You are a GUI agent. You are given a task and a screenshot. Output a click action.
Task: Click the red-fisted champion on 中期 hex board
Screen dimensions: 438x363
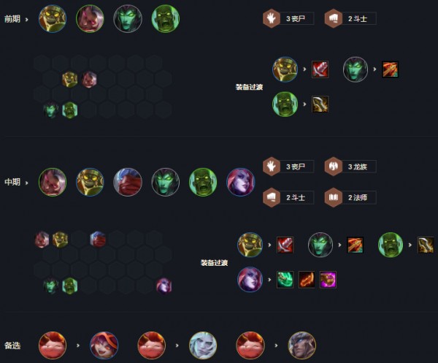tap(98, 240)
